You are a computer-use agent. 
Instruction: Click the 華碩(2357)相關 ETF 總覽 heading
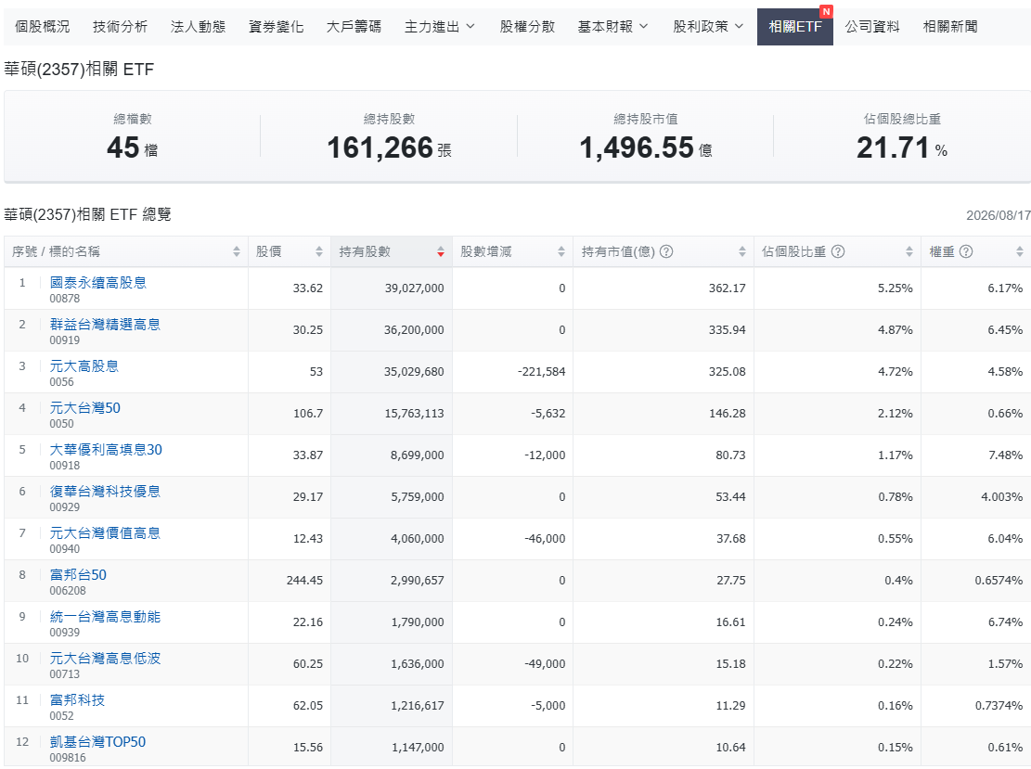pyautogui.click(x=87, y=215)
